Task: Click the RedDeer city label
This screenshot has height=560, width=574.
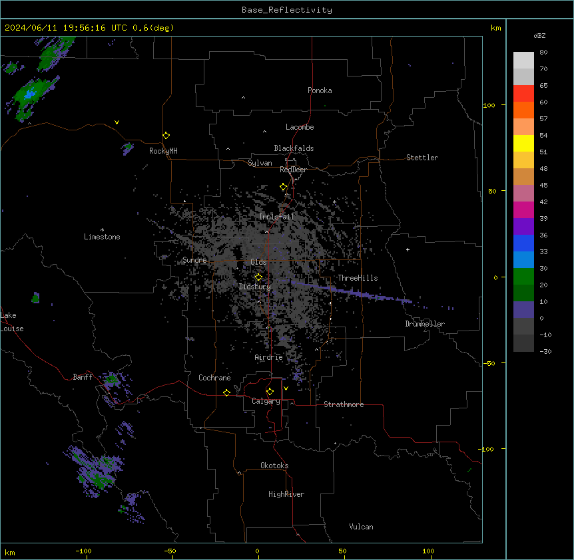Action: click(x=293, y=170)
